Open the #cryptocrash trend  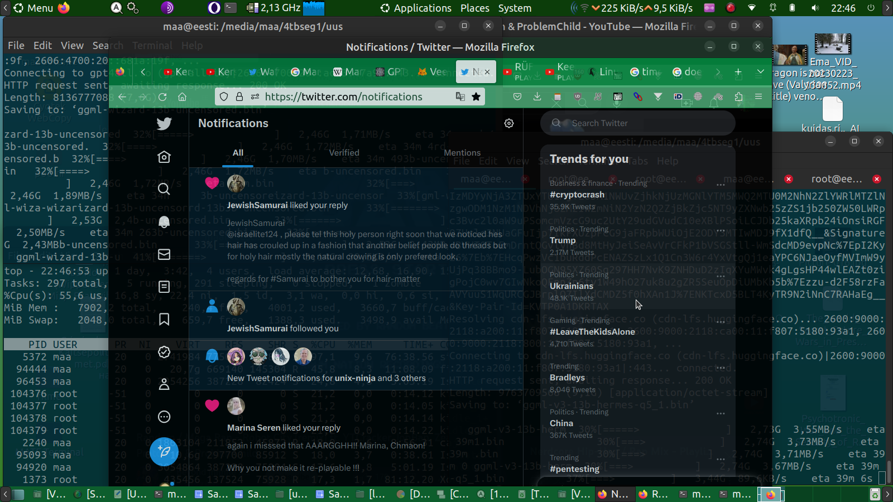(x=577, y=195)
